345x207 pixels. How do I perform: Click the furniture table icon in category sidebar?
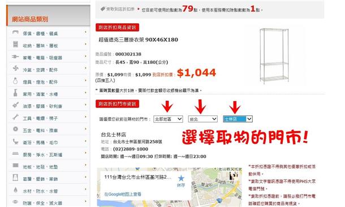[15, 33]
